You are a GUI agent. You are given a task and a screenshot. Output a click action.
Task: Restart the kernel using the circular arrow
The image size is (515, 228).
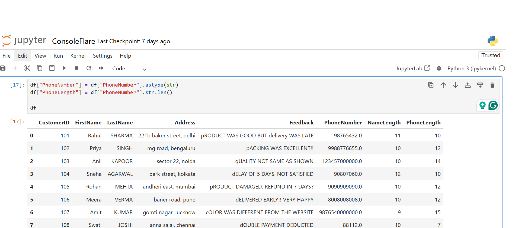pos(89,68)
